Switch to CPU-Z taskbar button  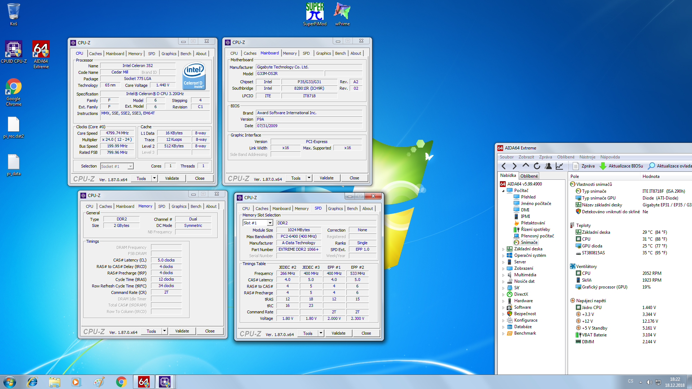(x=165, y=382)
